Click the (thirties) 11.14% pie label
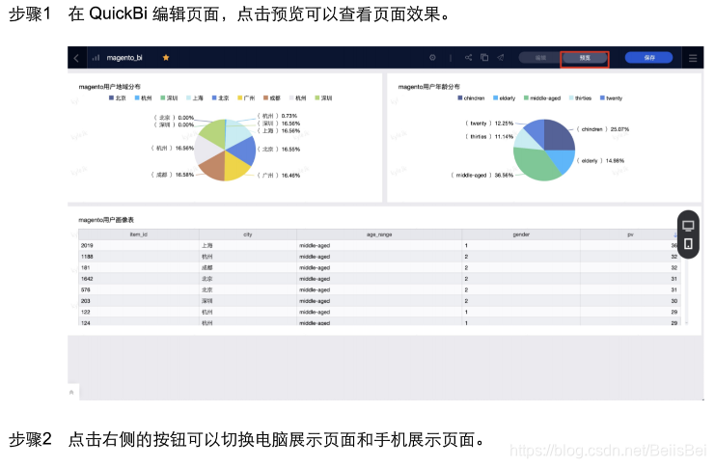Screen dimensions: 715x468 pos(489,136)
